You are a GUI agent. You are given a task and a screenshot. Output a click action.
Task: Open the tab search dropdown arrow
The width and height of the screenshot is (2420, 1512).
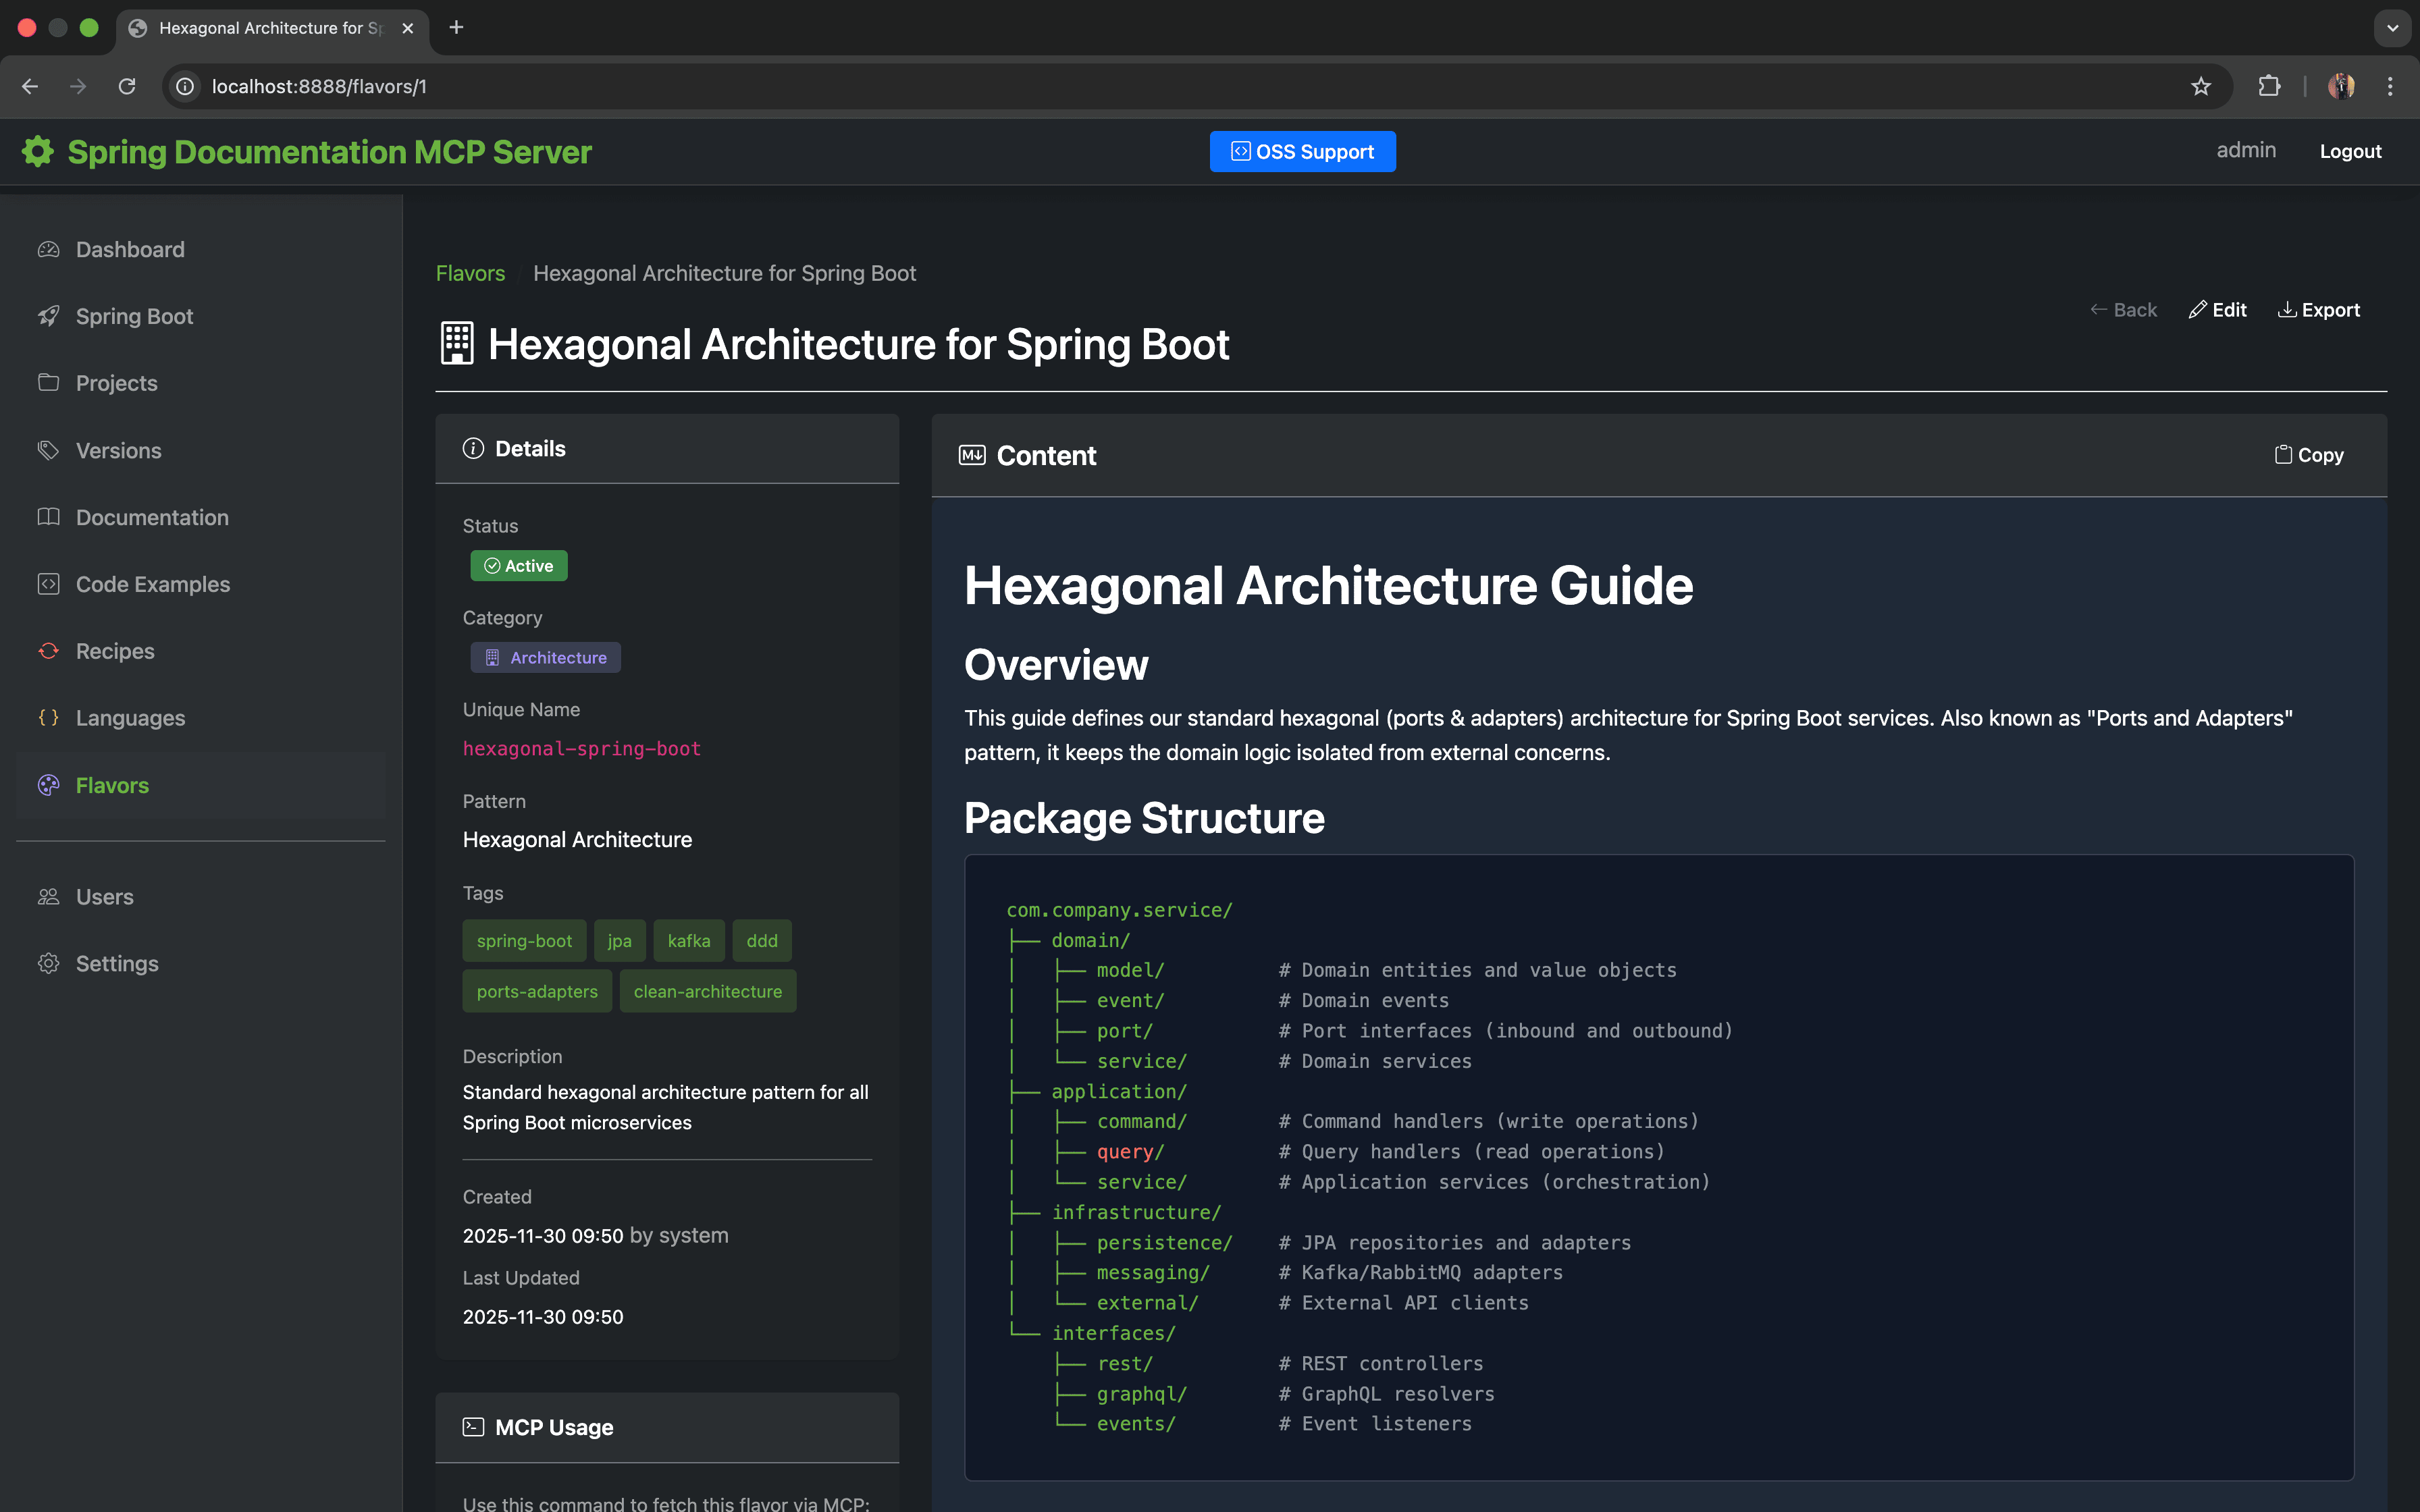point(2392,28)
